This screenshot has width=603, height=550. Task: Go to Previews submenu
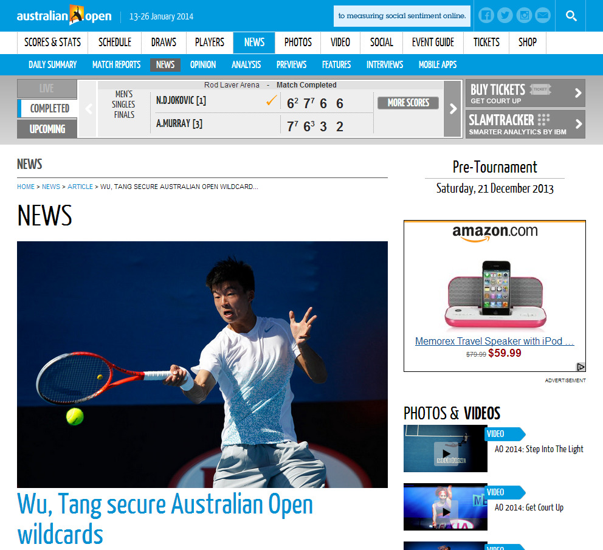[292, 64]
